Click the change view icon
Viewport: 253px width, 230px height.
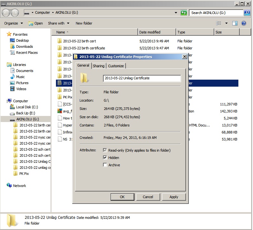tap(218, 23)
